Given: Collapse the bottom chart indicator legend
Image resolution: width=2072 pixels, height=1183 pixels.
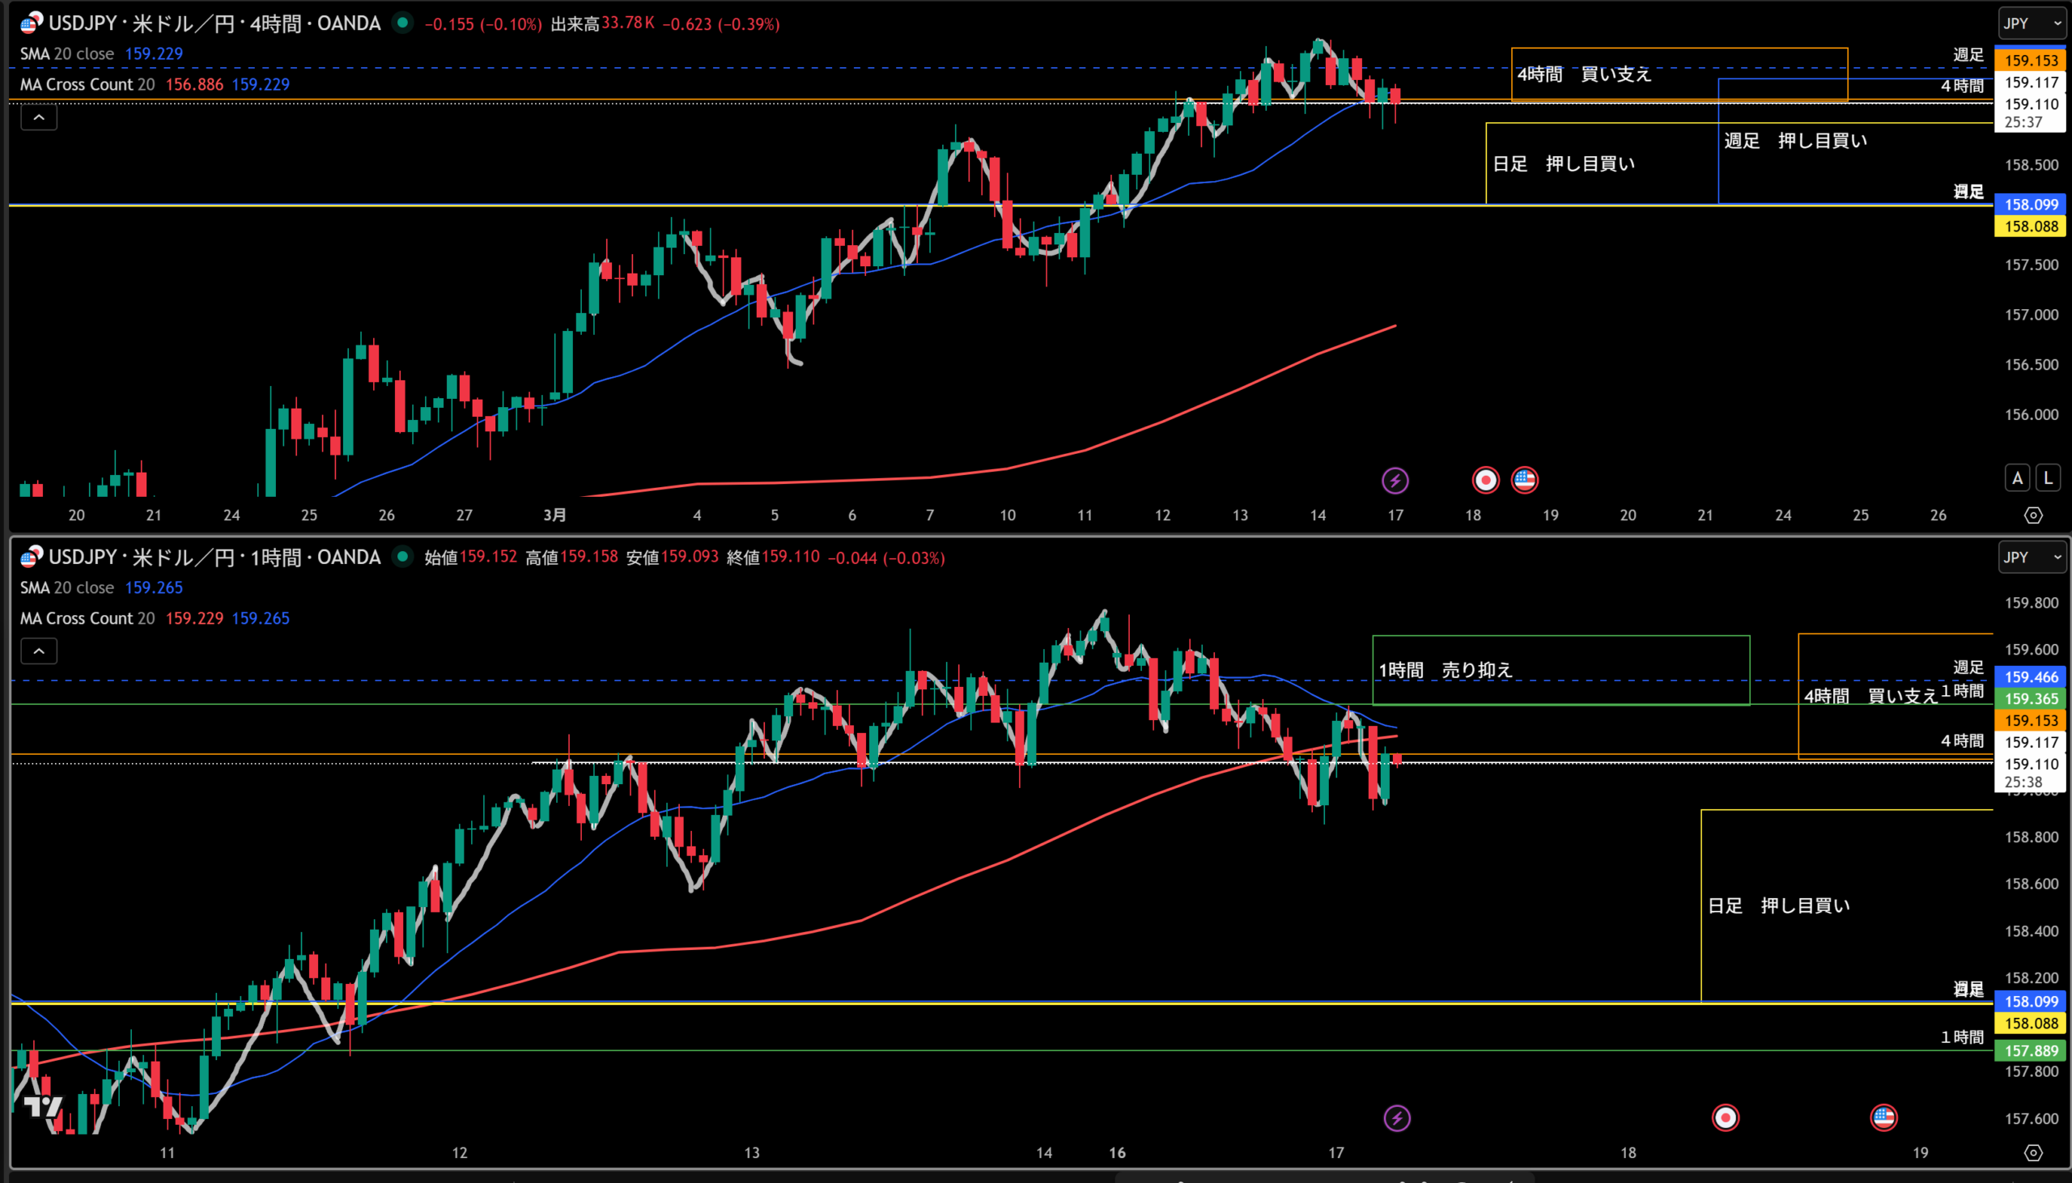Looking at the screenshot, I should (x=38, y=651).
